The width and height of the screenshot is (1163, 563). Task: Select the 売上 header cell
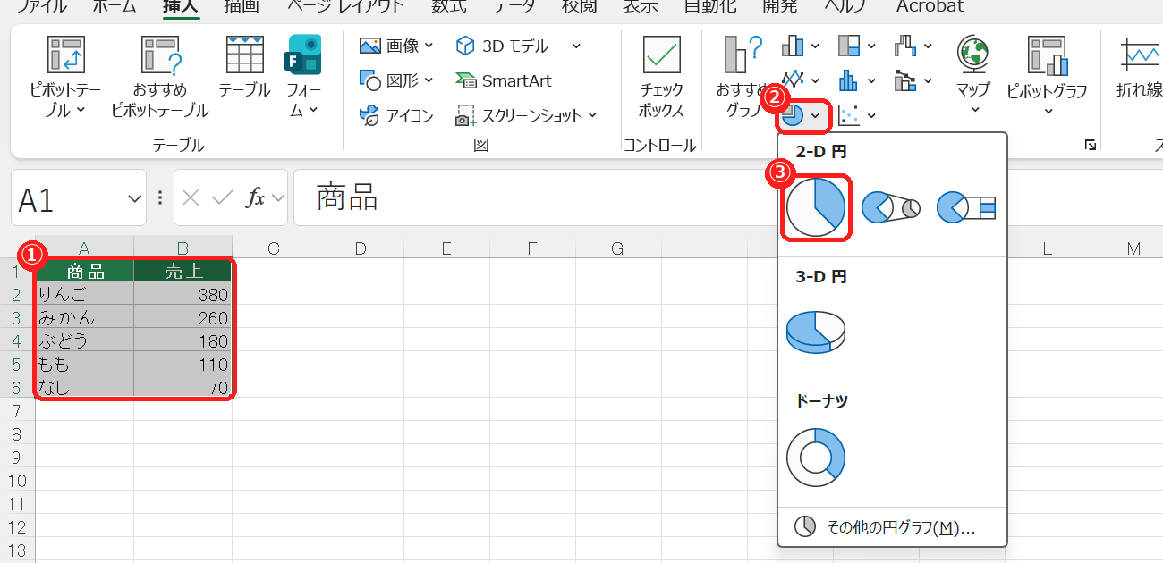tap(183, 271)
